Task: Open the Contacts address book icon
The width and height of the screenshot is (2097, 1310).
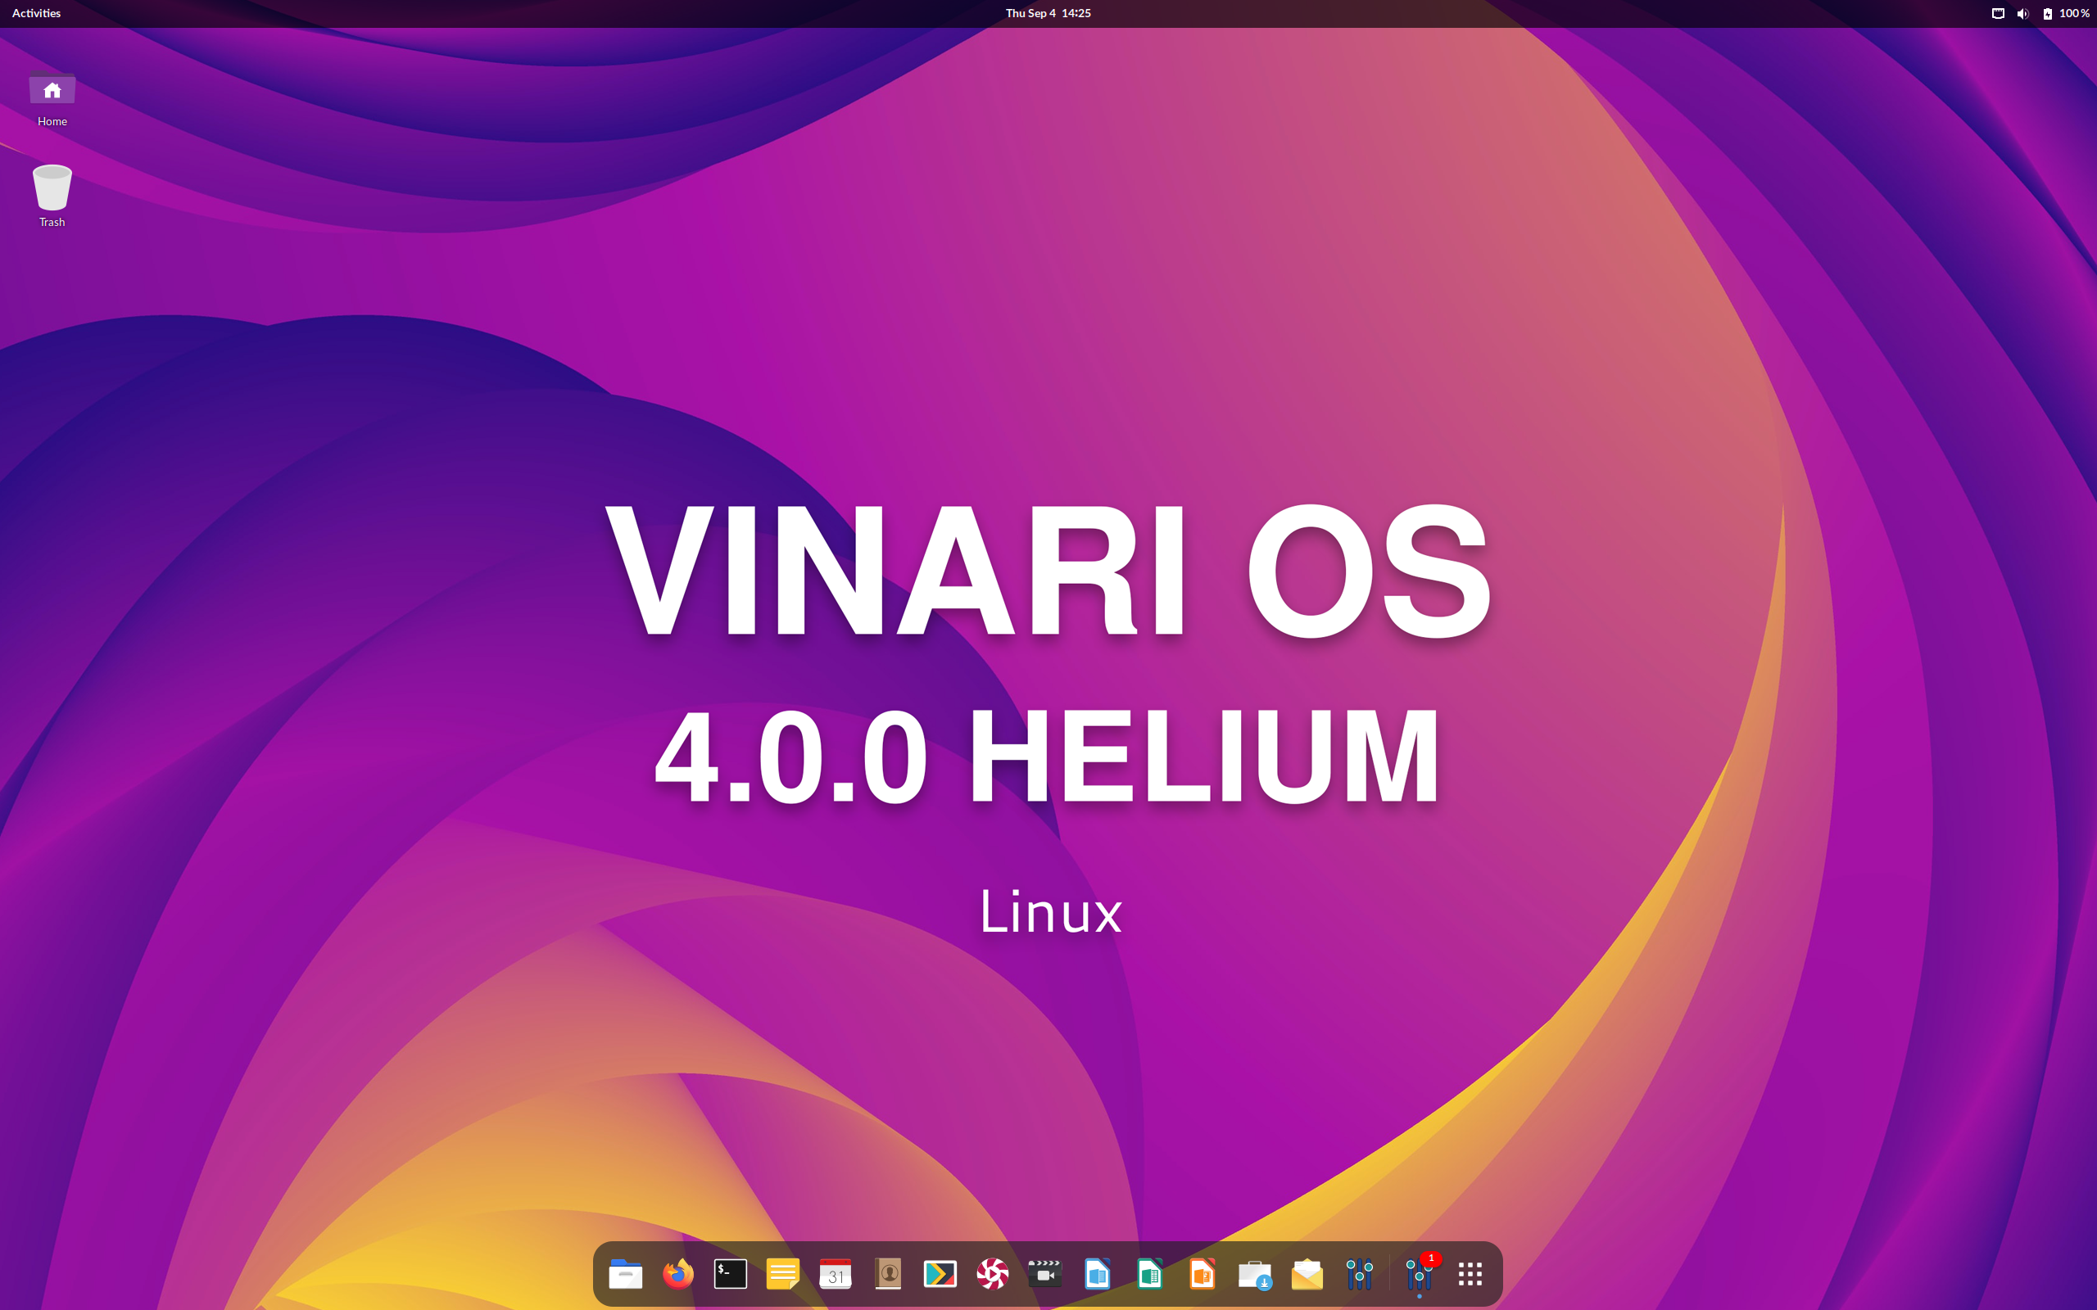Action: coord(887,1274)
